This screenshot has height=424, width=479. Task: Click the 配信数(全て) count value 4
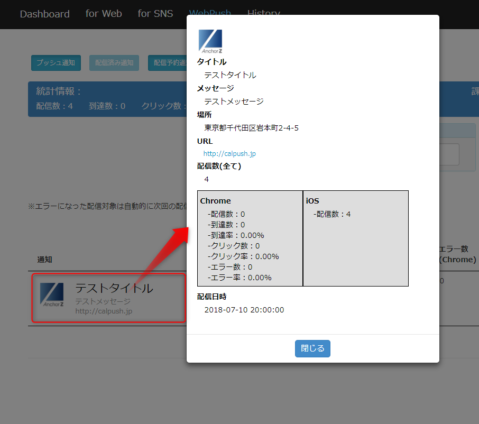point(206,179)
